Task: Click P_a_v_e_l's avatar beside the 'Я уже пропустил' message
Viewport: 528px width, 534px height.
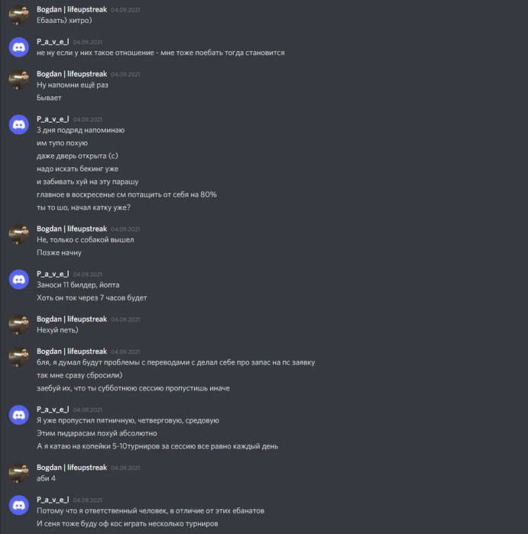Action: [x=19, y=415]
